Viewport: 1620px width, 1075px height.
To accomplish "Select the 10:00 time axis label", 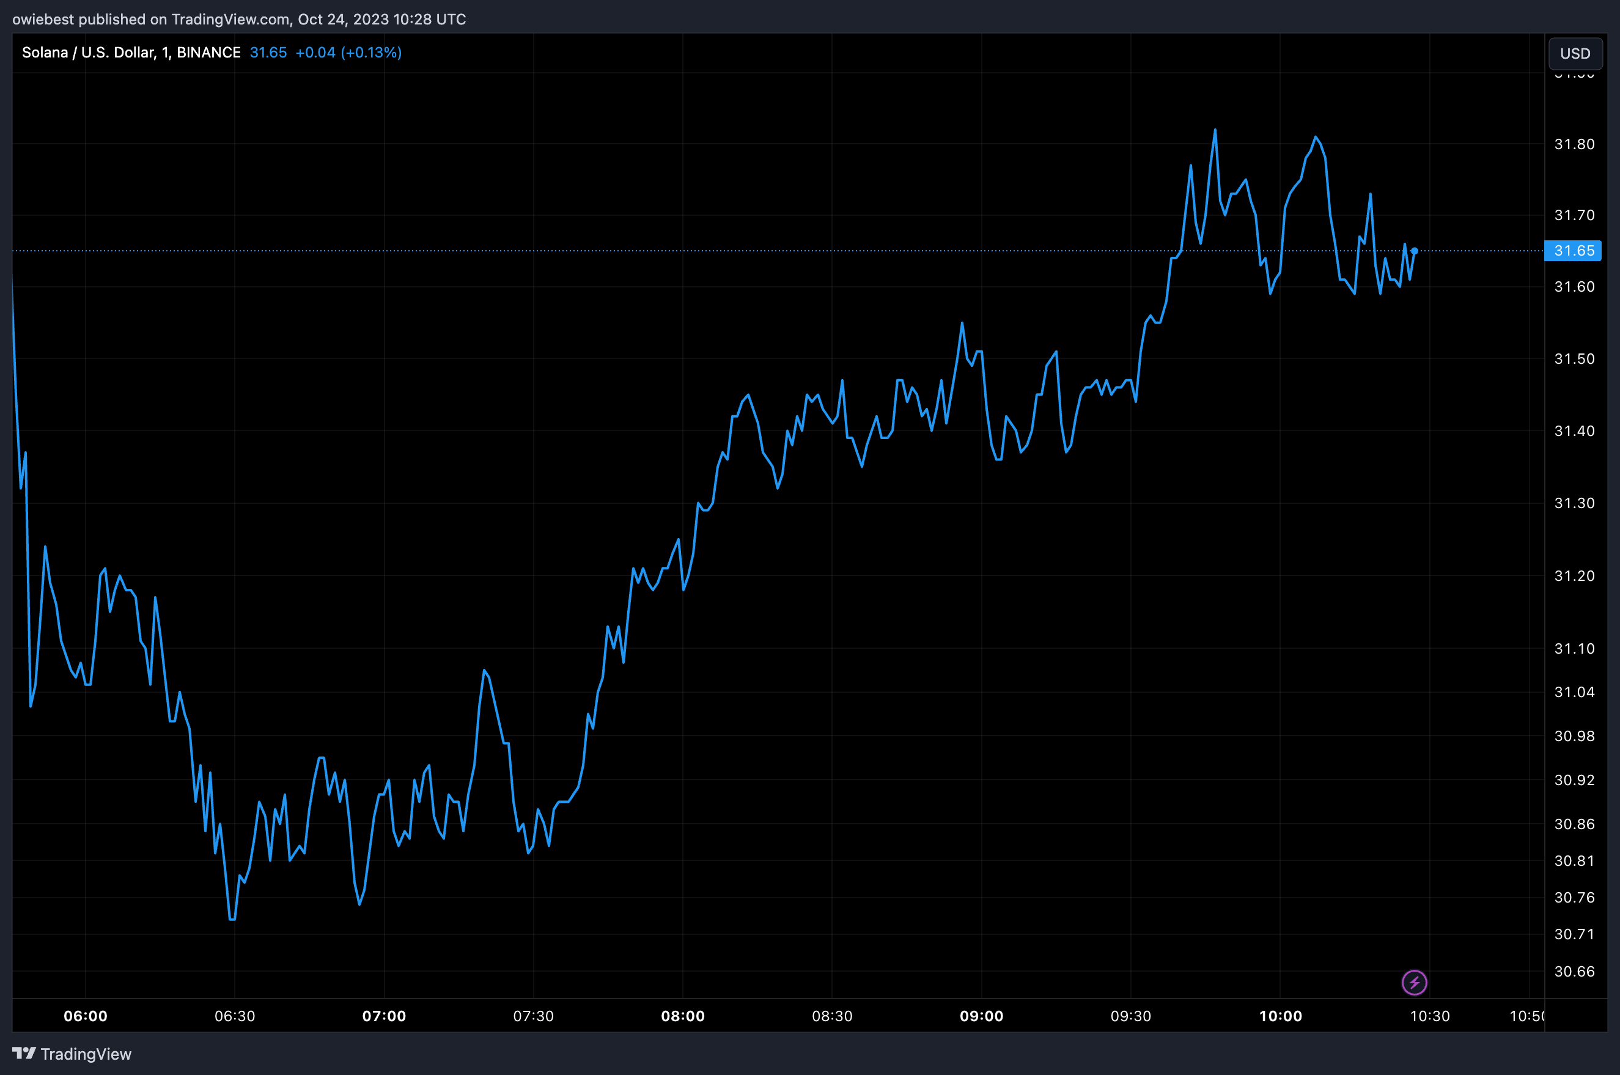I will pyautogui.click(x=1280, y=1016).
